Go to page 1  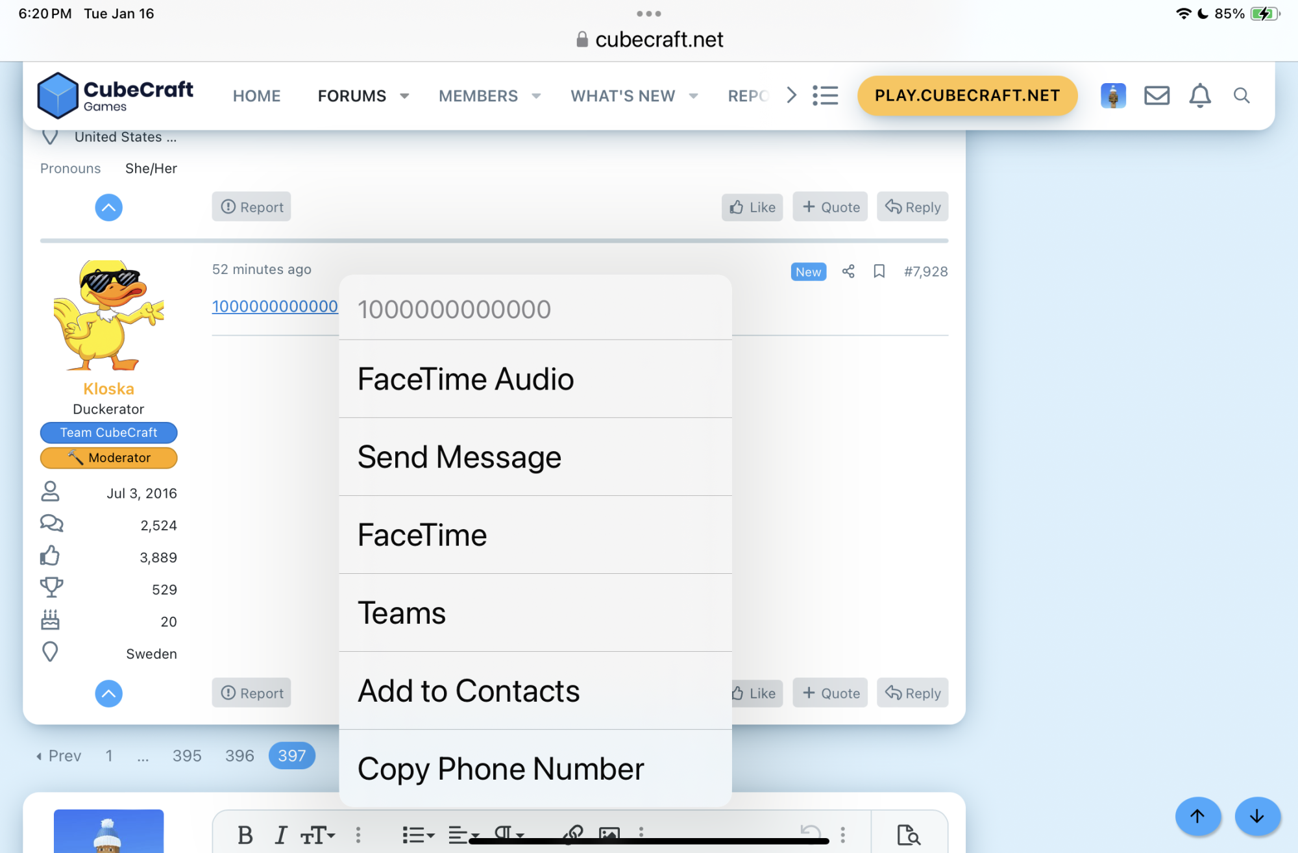coord(109,756)
